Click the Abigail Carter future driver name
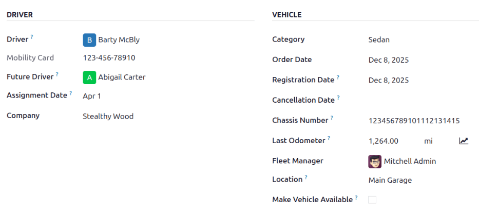The image size is (479, 214). click(122, 77)
